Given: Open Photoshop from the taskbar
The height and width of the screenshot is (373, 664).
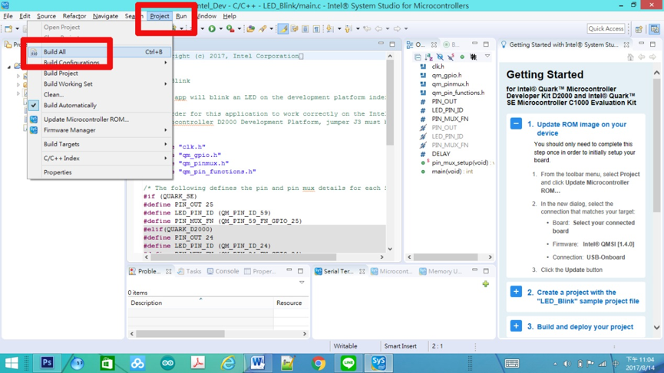Looking at the screenshot, I should pos(47,363).
